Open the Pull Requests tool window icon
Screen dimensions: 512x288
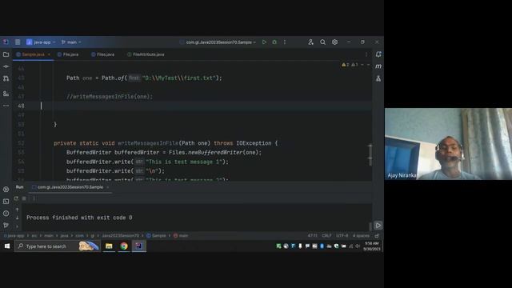click(6, 78)
